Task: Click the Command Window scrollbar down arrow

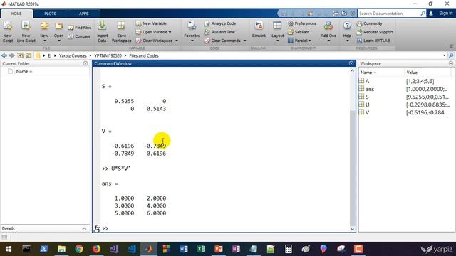Action: click(352, 229)
